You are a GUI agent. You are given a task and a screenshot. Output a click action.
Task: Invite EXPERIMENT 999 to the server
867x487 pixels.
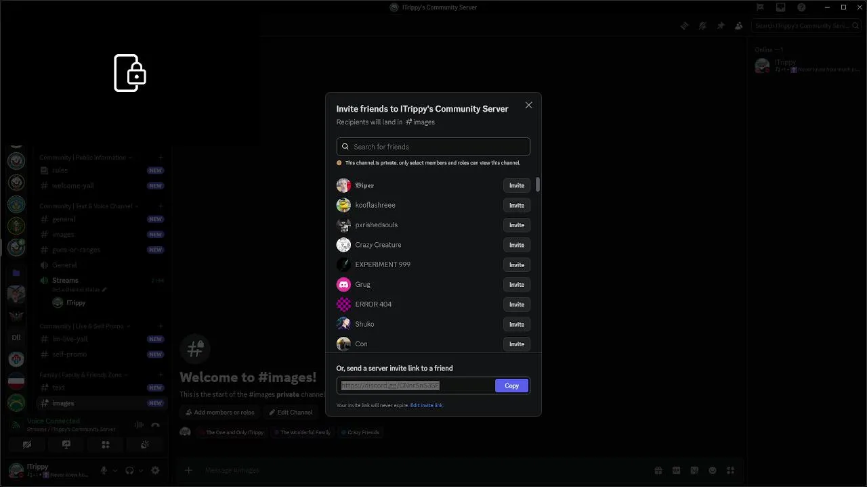517,264
